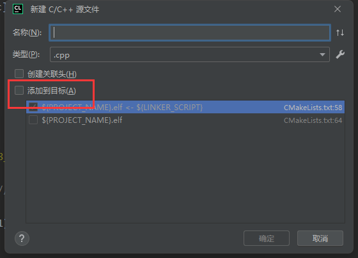Open the .cpp type combo box

point(190,54)
